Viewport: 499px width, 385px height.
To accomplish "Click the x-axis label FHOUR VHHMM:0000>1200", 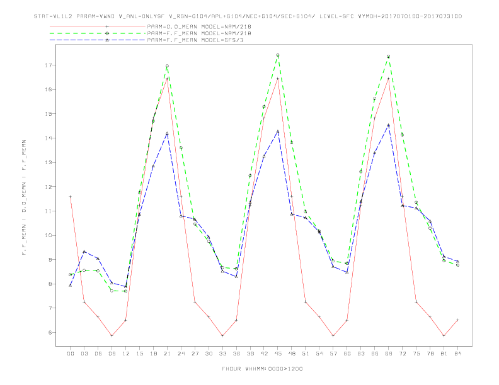I will point(262,369).
